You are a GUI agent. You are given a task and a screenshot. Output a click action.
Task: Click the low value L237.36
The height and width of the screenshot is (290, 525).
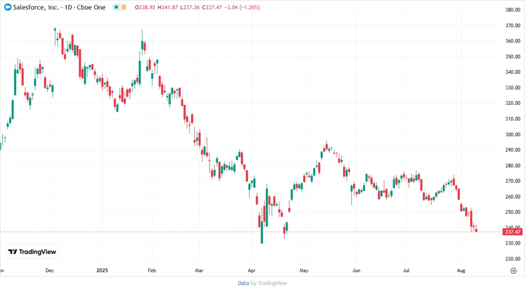(190, 7)
